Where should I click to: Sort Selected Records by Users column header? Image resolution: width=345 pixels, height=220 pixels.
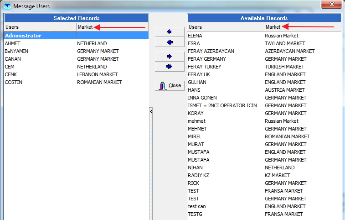pyautogui.click(x=40, y=27)
